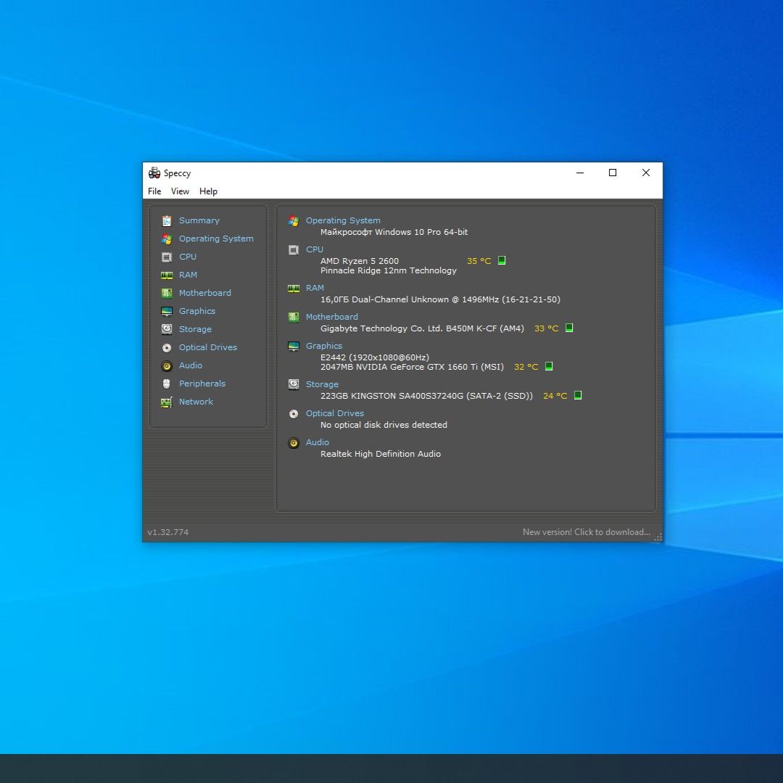Click the Motherboard heading link in summary

coord(331,317)
